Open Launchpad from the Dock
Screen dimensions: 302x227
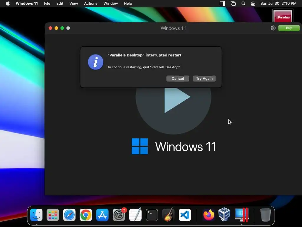[53, 215]
